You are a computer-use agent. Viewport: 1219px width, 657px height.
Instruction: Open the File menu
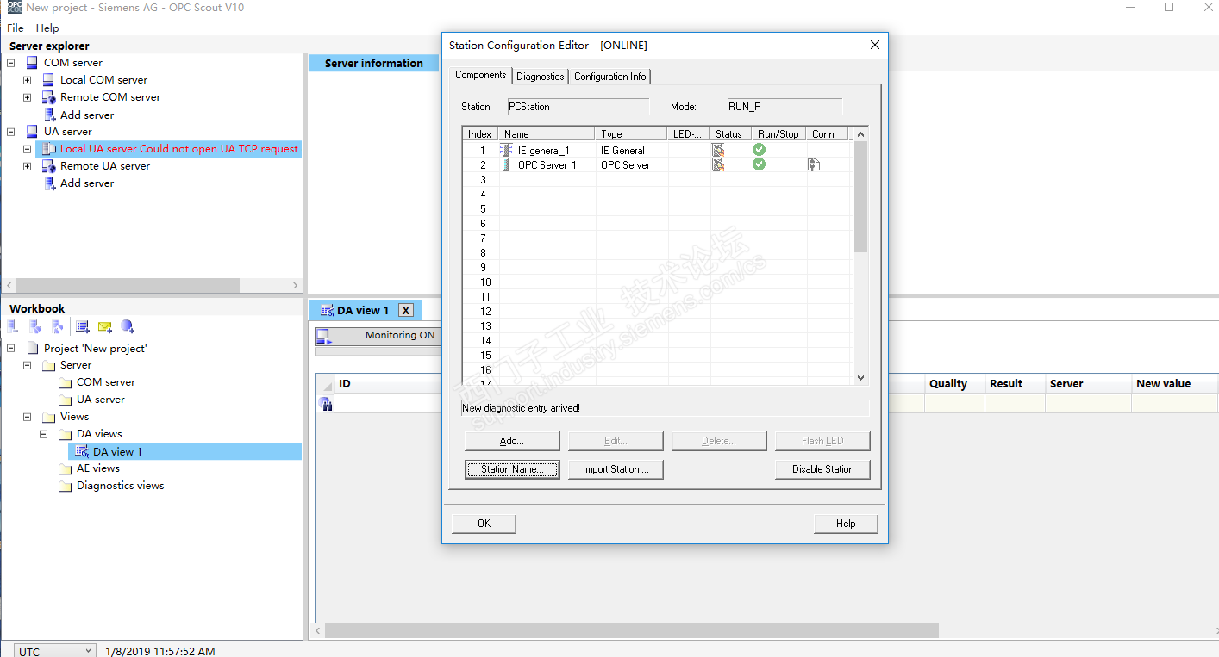(x=16, y=28)
